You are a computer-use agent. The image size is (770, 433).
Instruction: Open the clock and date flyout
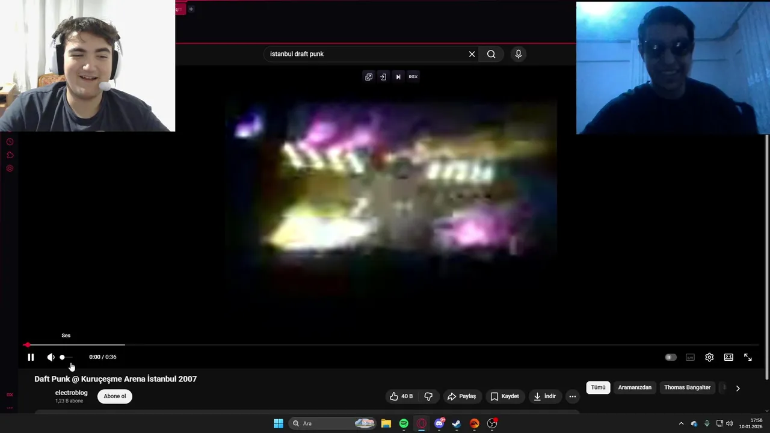click(751, 423)
